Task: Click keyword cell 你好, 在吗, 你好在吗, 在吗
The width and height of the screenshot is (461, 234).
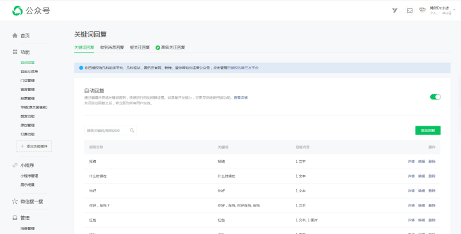Action: tap(238, 205)
